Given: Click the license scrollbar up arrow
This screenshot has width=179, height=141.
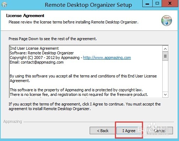Looking at the screenshot, I should [x=165, y=49].
